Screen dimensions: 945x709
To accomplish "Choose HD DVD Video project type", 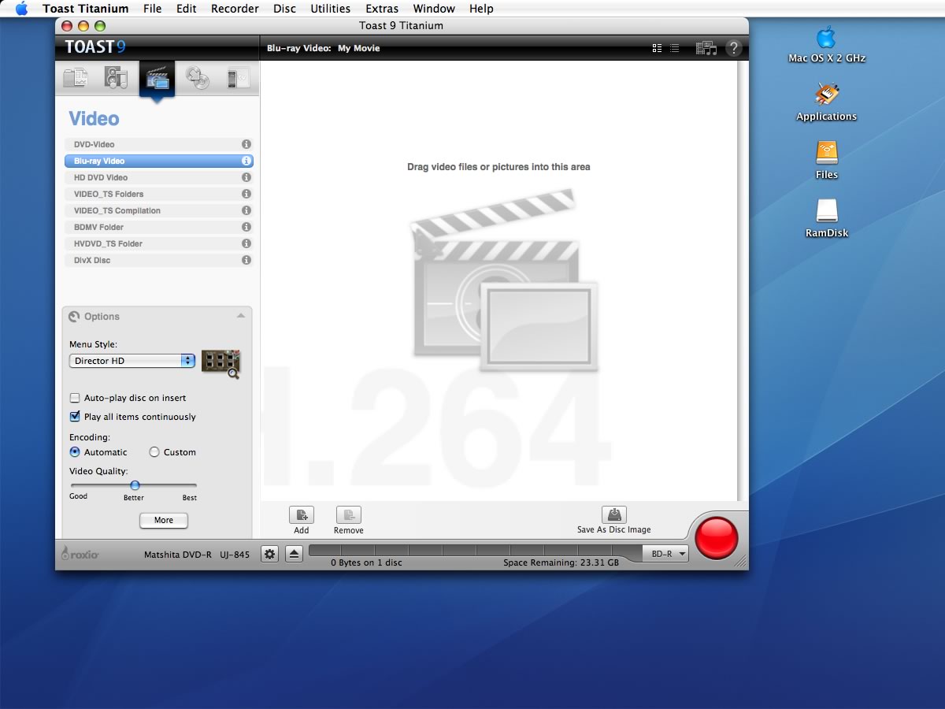I will [x=158, y=177].
